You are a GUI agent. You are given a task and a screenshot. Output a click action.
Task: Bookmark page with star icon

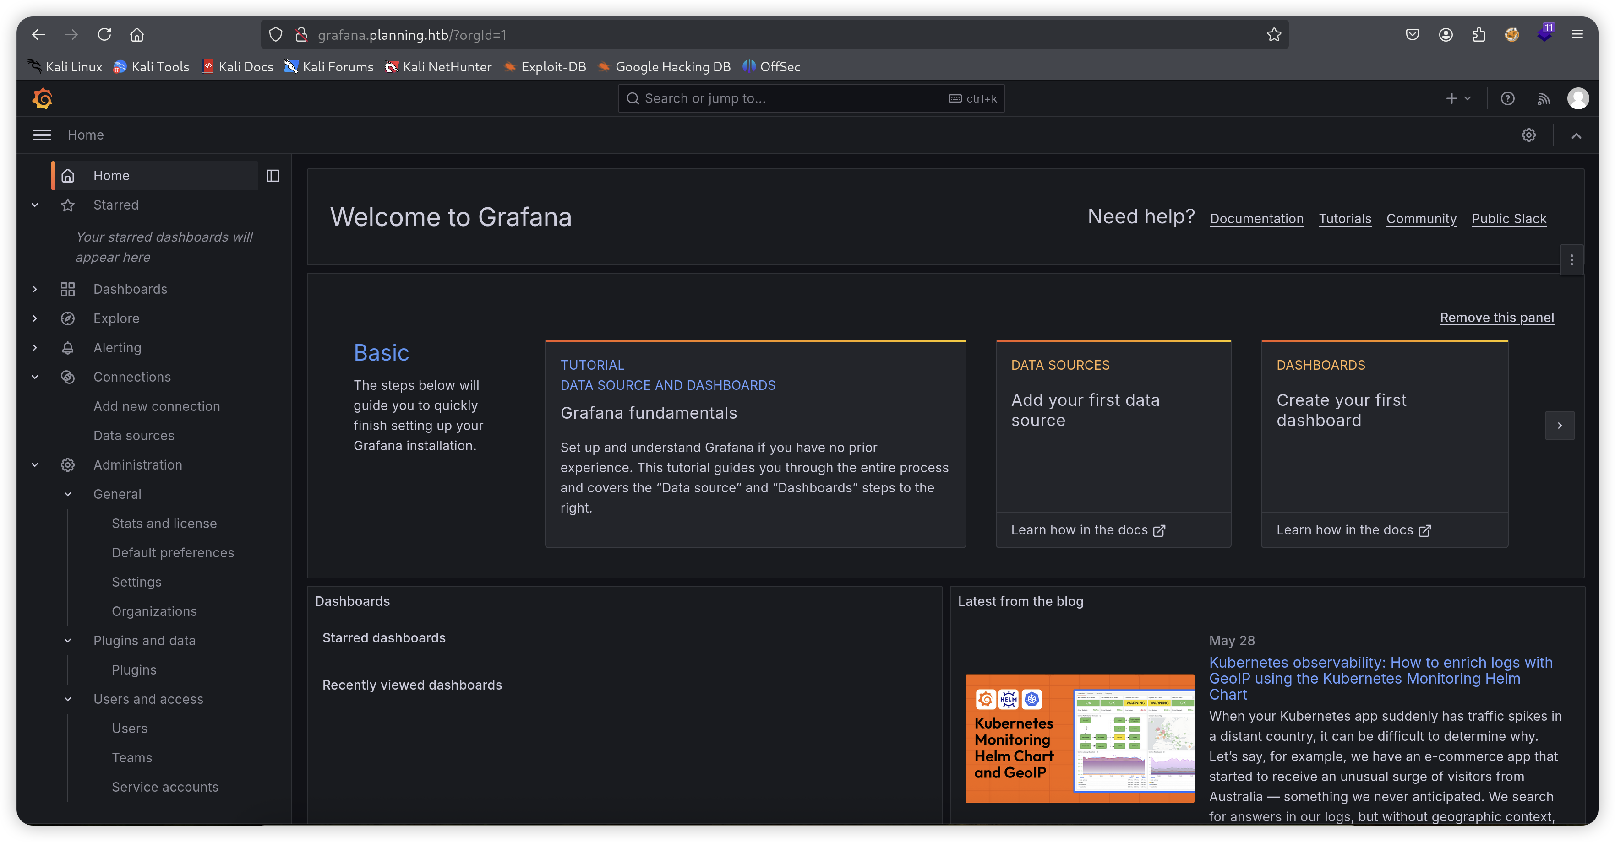click(1273, 35)
